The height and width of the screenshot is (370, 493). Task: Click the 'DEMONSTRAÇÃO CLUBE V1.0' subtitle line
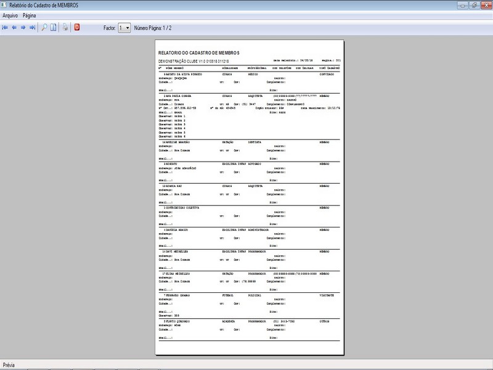(194, 61)
